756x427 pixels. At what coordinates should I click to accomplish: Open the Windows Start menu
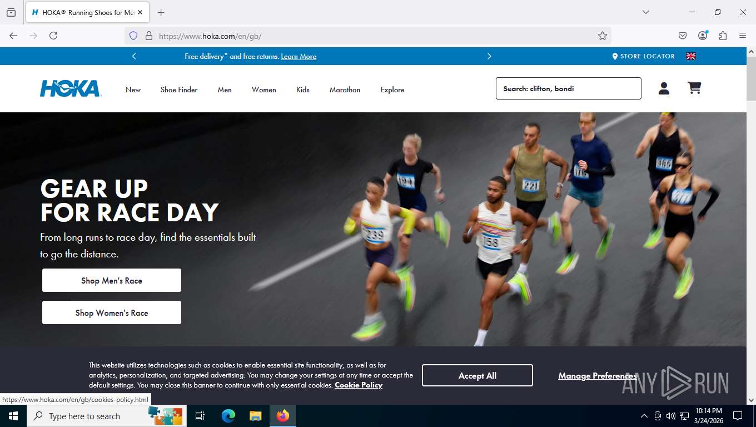click(13, 416)
